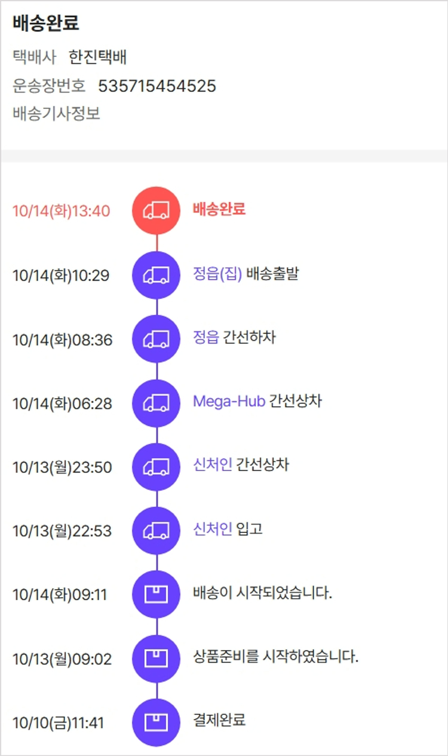Click truck icon beside 신처인 간선상차

point(156,467)
